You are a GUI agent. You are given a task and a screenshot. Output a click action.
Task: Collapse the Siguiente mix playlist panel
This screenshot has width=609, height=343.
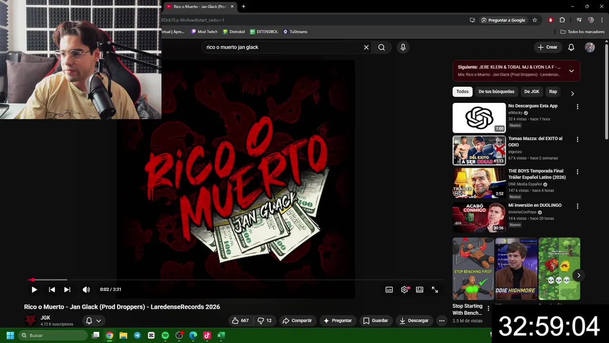point(571,71)
